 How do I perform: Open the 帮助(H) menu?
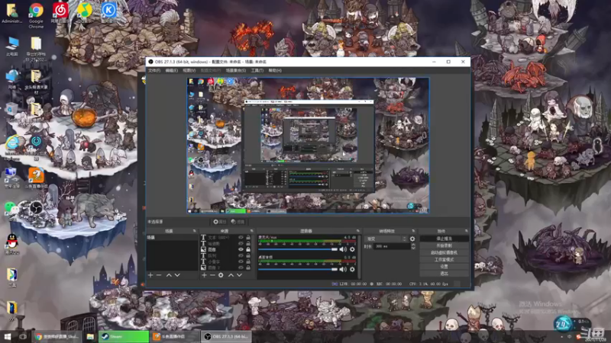[x=275, y=70]
